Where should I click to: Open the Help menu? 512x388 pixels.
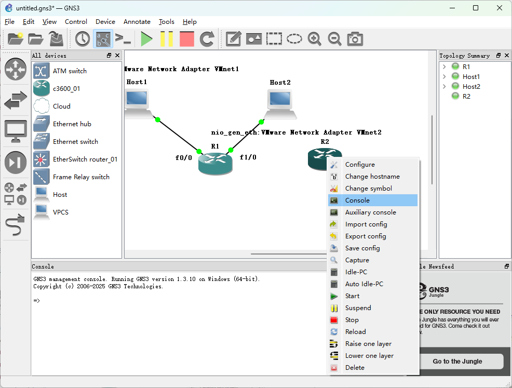click(190, 22)
